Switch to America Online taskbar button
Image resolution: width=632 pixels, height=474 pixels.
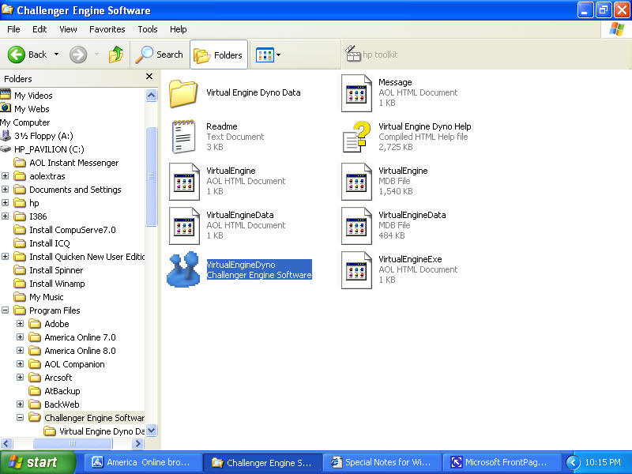pyautogui.click(x=142, y=462)
